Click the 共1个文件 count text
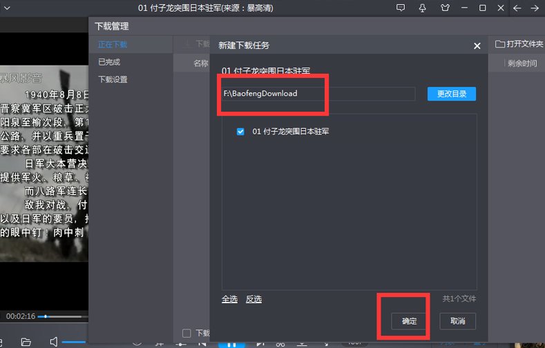 click(x=459, y=299)
